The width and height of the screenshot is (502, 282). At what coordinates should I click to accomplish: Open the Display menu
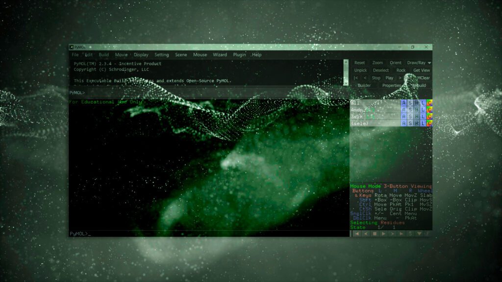point(141,55)
